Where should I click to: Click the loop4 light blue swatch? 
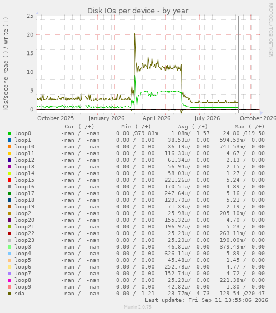(9, 254)
